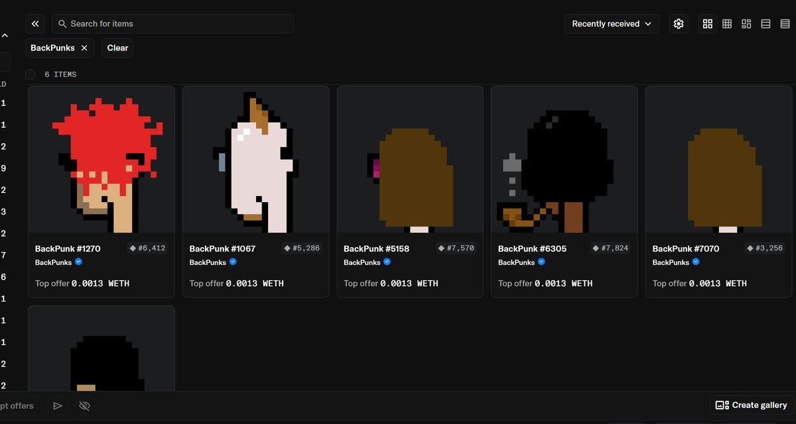The width and height of the screenshot is (796, 424).
Task: Click the rarity rank #7,570 badge
Action: (456, 248)
